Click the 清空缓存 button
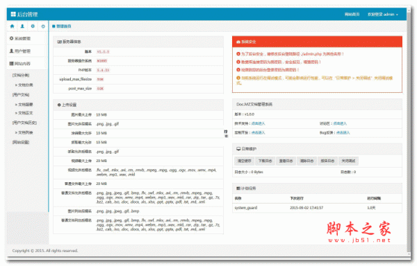Image resolution: width=417 pixels, height=266 pixels. (x=244, y=161)
